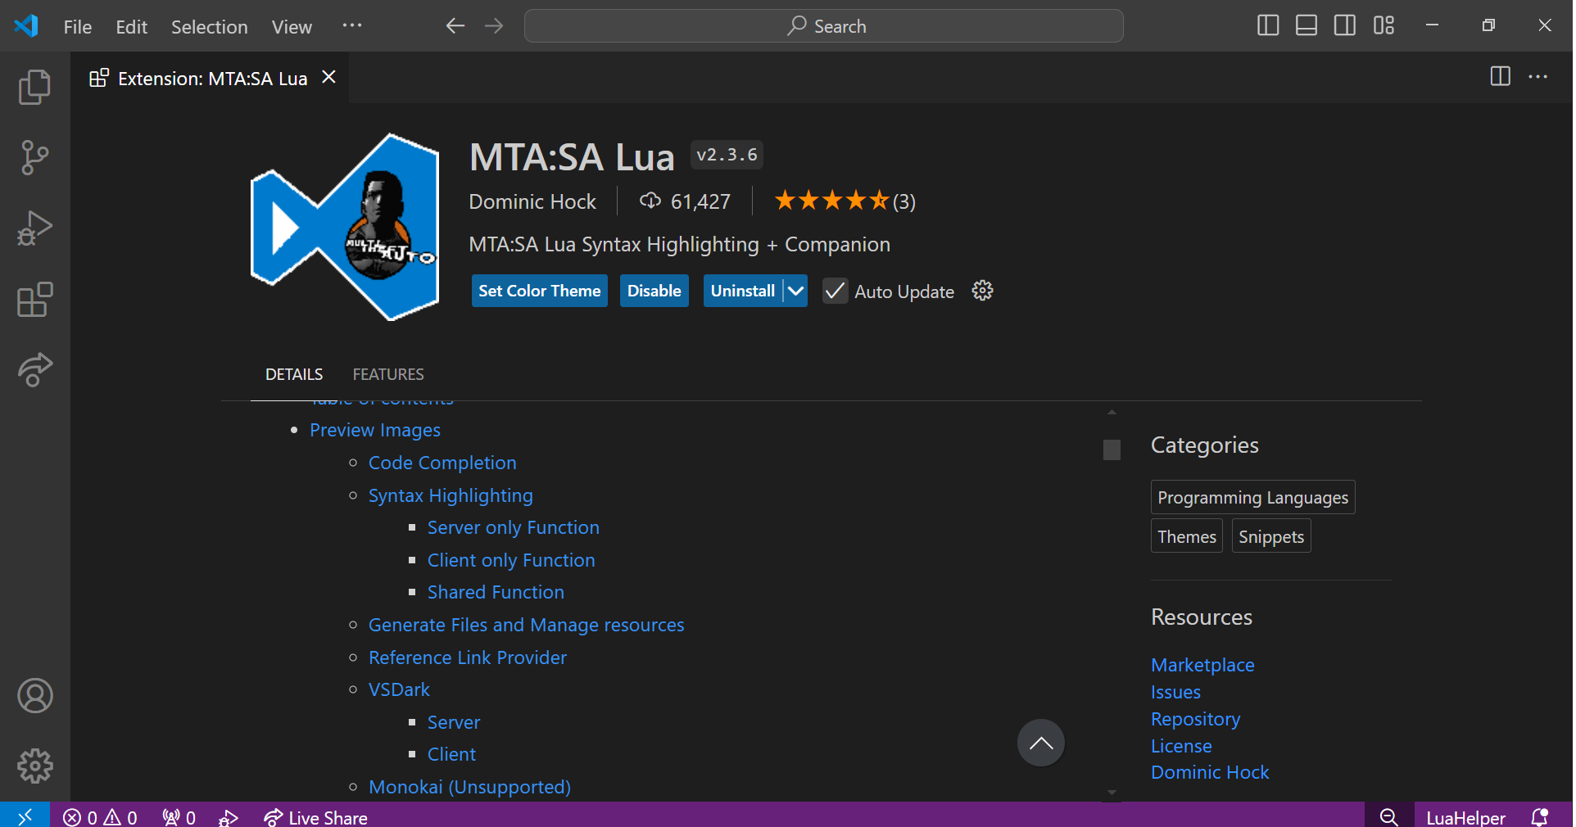
Task: Open the Selection menu
Action: 209,27
